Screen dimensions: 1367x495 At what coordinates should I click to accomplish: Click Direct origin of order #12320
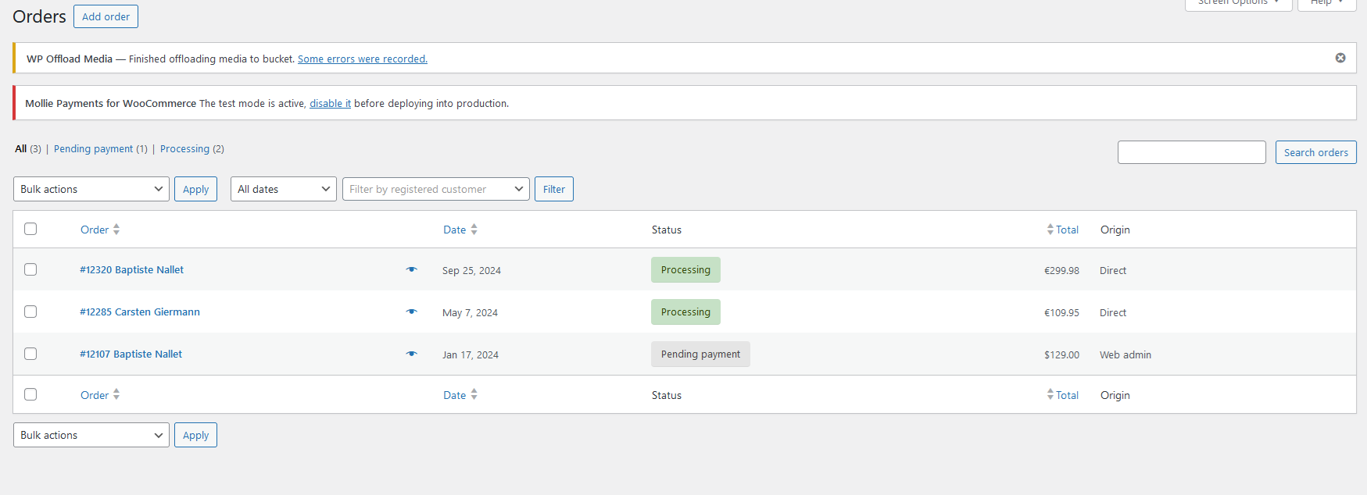tap(1113, 270)
